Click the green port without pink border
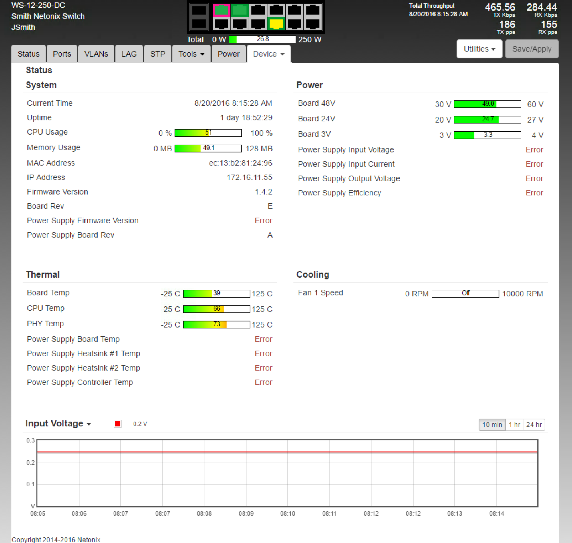Screen dimensions: 572x543 point(239,10)
